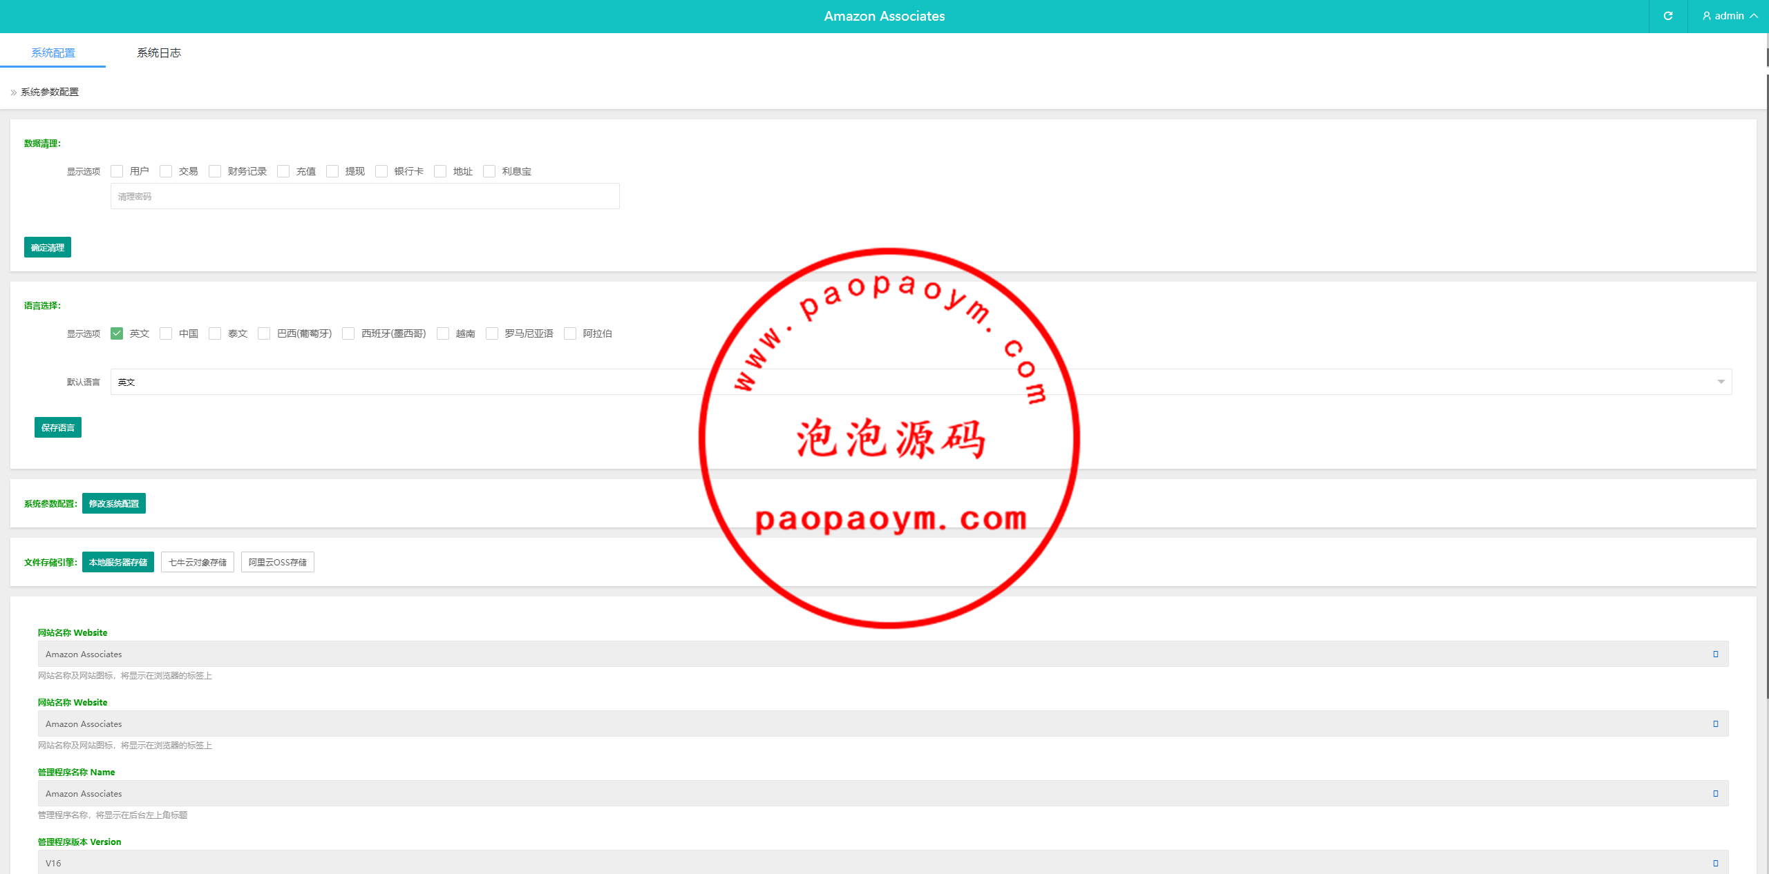
Task: Click copy icon in first Website field
Action: [1716, 654]
